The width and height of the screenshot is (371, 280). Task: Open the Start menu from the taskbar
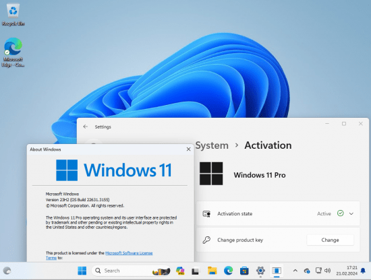tap(82, 271)
